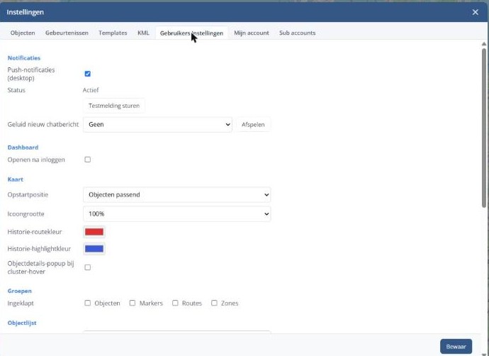Screen dimensions: 489x356
Task: Open Geluid nieuw chatbericht dropdown
Action: coord(157,125)
